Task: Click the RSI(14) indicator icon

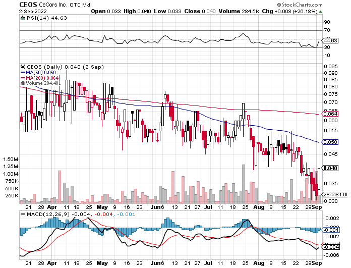Action: [23, 18]
